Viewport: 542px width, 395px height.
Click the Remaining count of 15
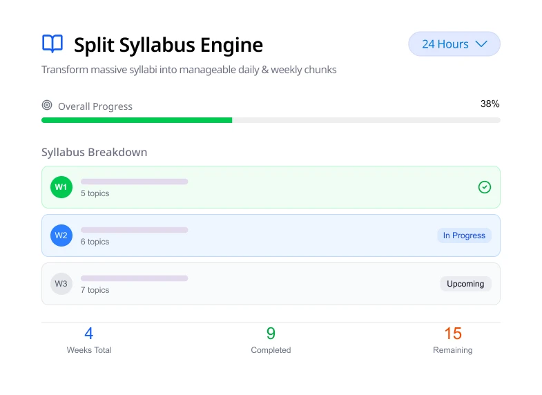point(453,334)
